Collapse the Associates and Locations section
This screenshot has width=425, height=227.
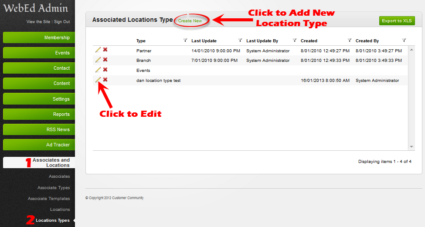tap(39, 163)
